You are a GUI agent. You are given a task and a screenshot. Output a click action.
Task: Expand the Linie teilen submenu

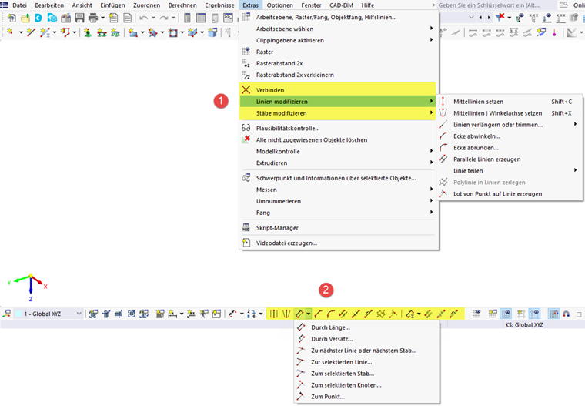tap(510, 171)
